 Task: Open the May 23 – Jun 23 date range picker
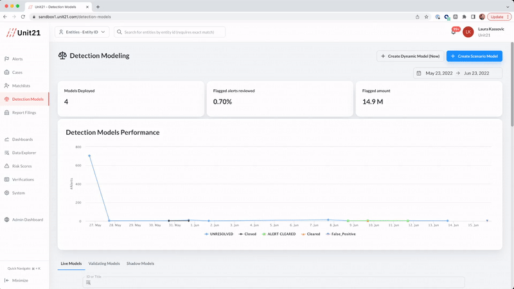[457, 73]
